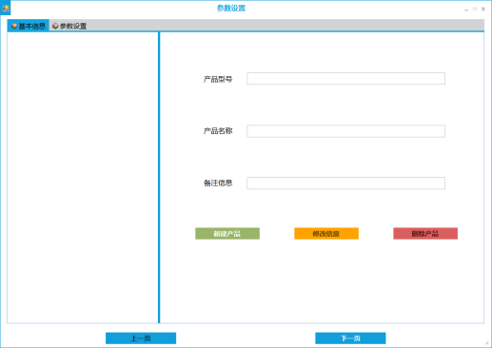492x348 pixels.
Task: Close the 参数设置 window
Action: [483, 10]
